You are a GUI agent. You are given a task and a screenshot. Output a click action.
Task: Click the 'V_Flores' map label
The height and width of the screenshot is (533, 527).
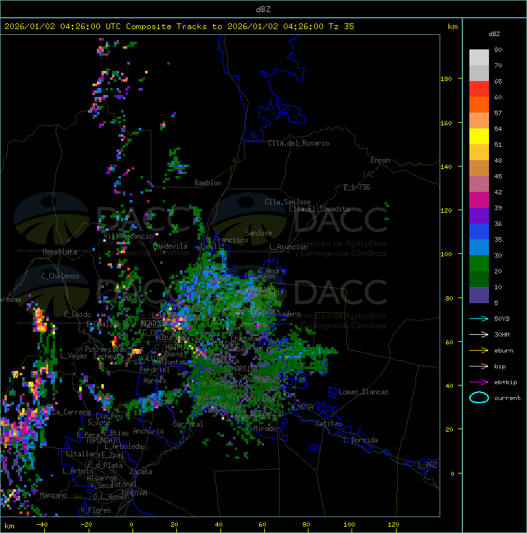[96, 510]
